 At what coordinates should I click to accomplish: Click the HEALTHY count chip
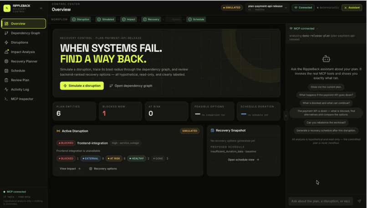(x=137, y=158)
